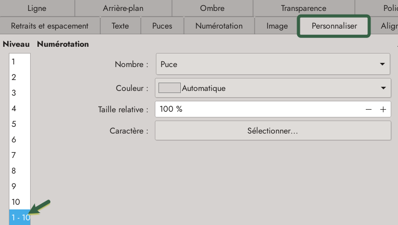
Task: Open the Ombre tab
Action: point(212,8)
